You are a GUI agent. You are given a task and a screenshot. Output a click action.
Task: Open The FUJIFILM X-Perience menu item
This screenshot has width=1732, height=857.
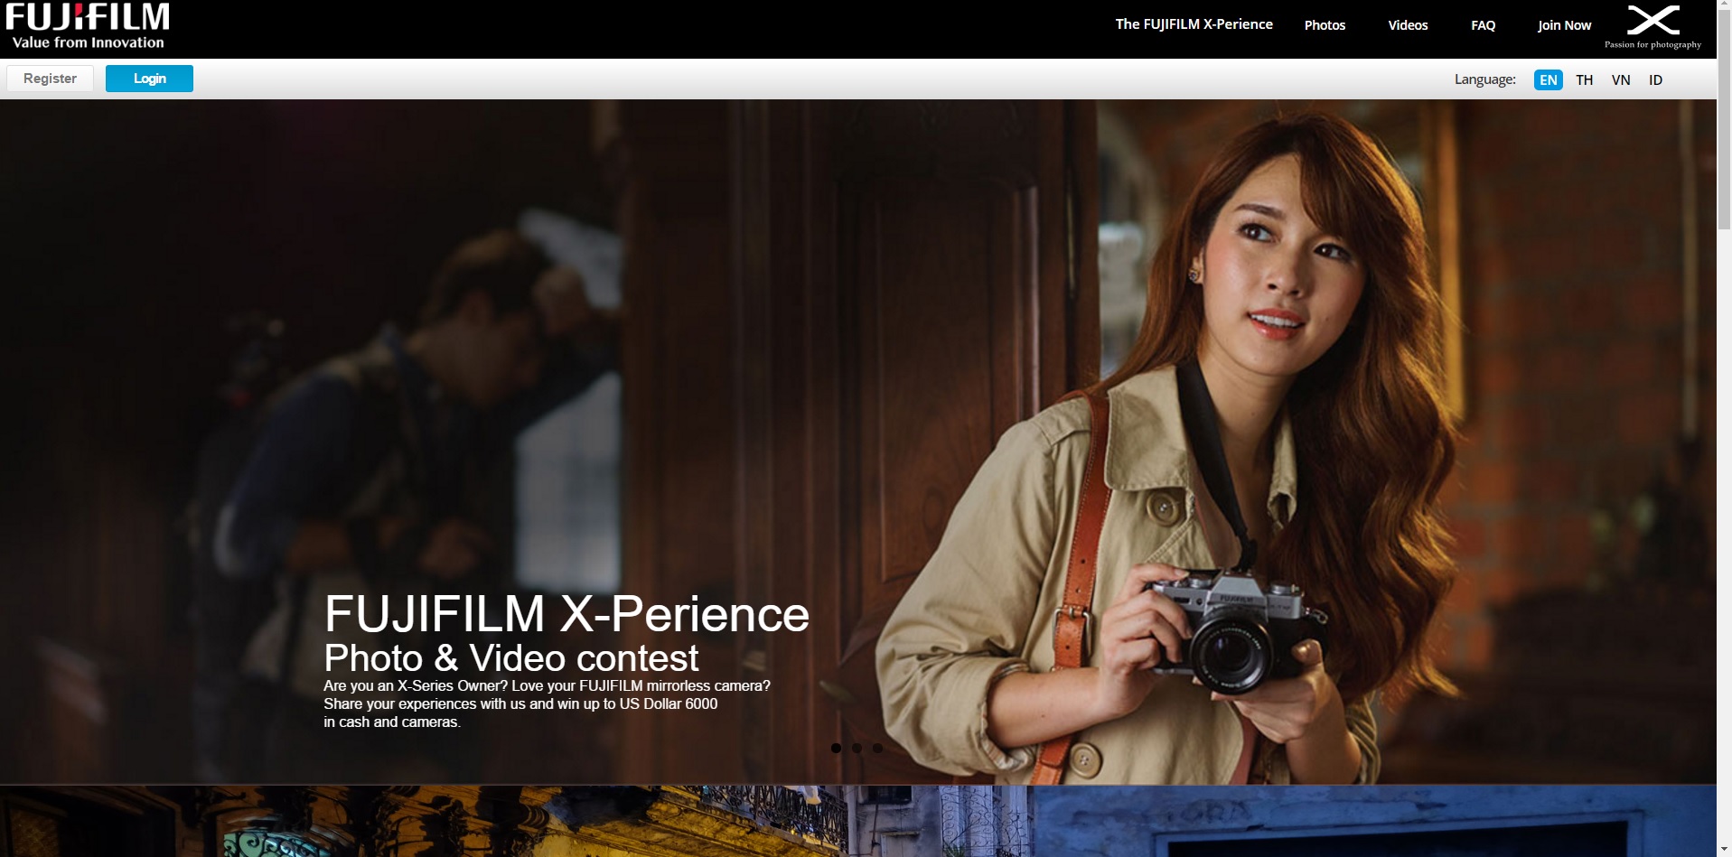coord(1194,24)
